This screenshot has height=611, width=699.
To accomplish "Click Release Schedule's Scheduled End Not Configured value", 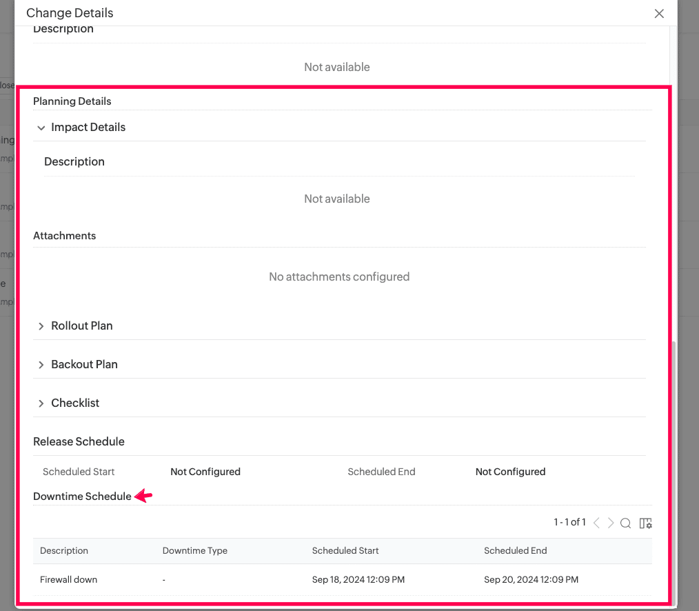I will click(510, 472).
